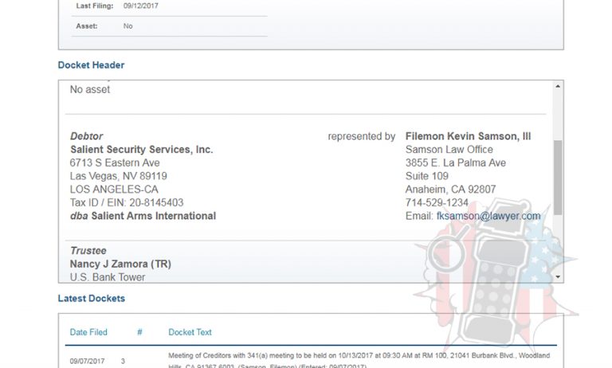Click the Nancy J Zamora (TR) trustee name
Image resolution: width=612 pixels, height=368 pixels.
120,264
